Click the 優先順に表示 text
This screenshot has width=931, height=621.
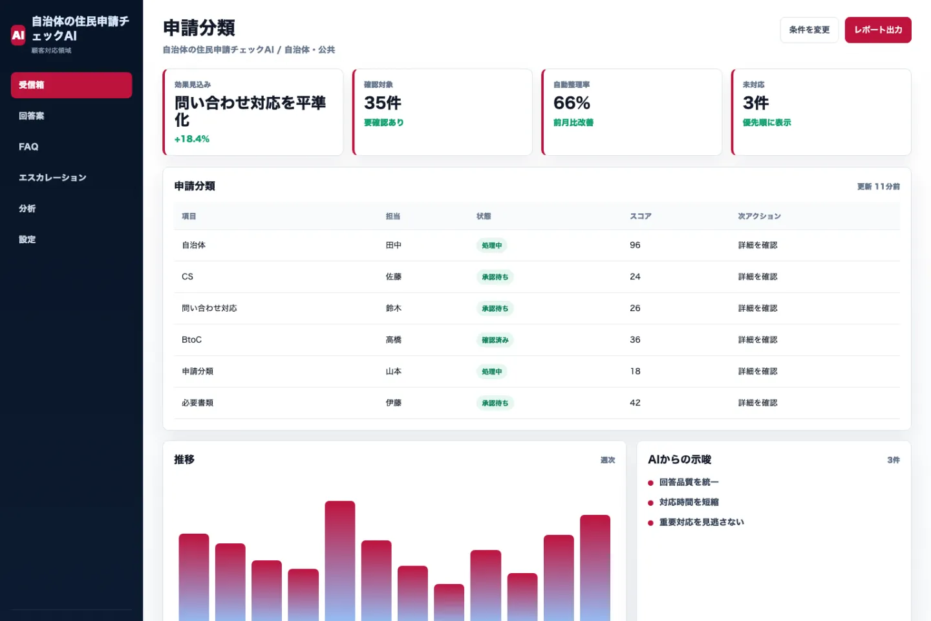767,122
